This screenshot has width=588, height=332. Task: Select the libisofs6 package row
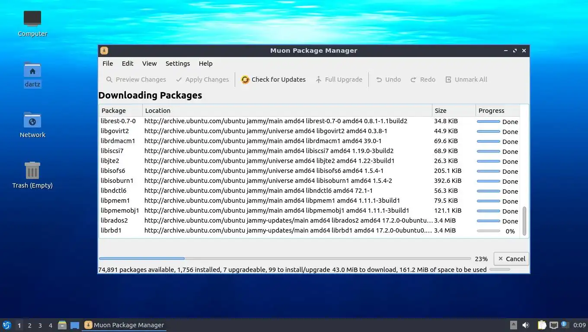[309, 171]
